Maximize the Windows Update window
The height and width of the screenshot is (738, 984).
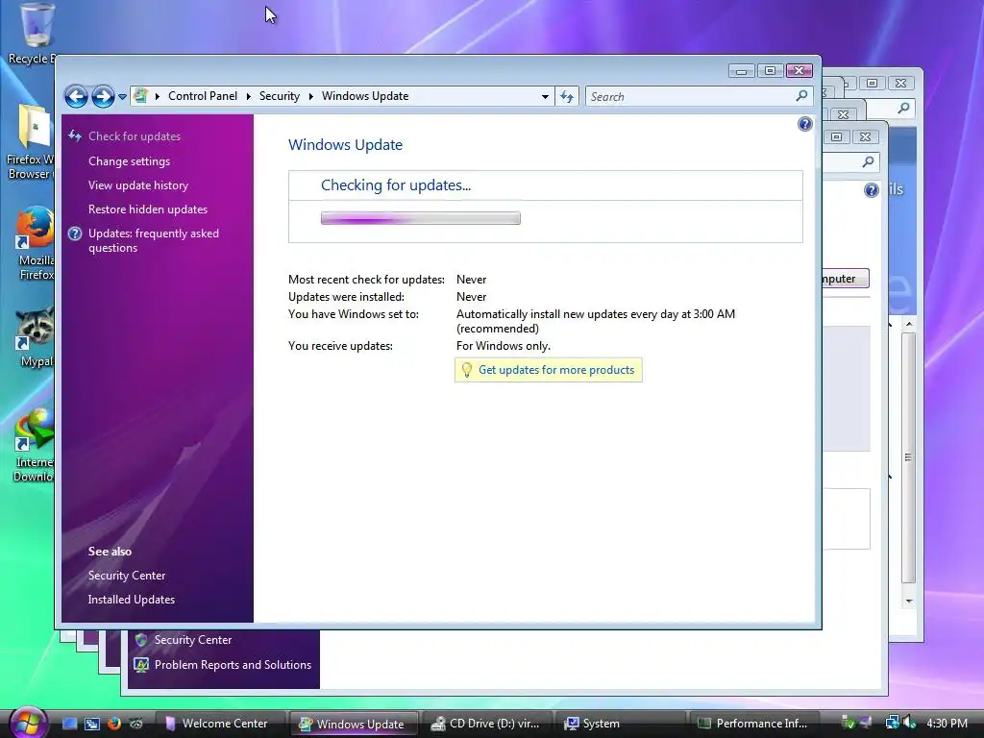pos(770,70)
